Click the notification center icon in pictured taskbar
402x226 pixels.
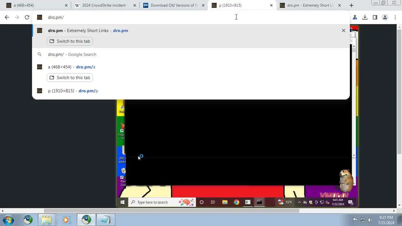[350, 202]
